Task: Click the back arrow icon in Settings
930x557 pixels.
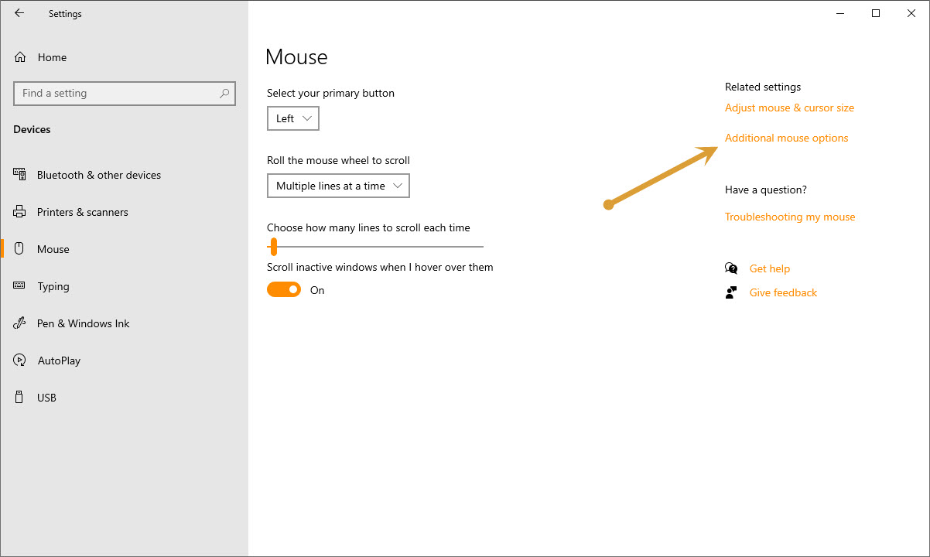Action: tap(19, 13)
